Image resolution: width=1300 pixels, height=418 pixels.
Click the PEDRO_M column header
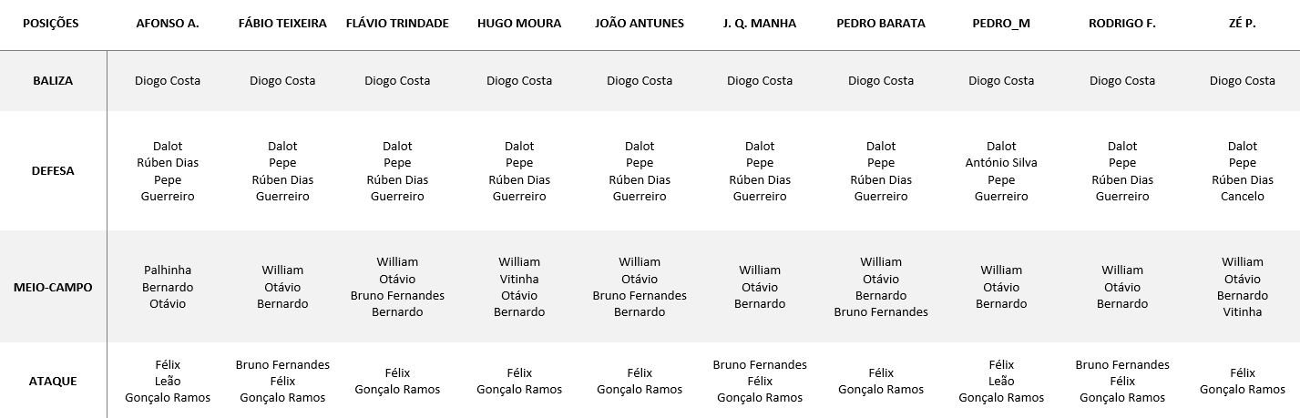point(1001,24)
